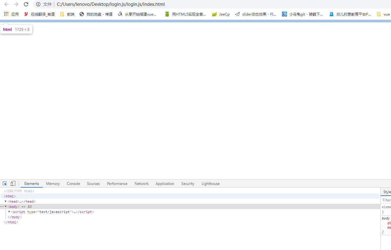Collapse the <body> node triangle
Viewport: 391px width, 250px height.
(x=6, y=207)
